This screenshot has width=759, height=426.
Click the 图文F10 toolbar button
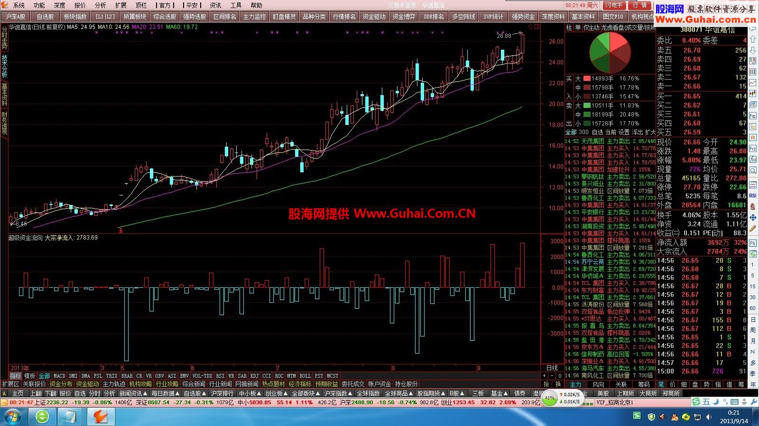[613, 17]
